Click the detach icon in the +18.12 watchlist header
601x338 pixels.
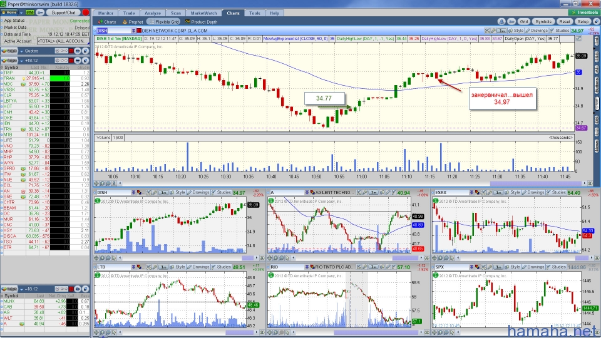coord(85,61)
